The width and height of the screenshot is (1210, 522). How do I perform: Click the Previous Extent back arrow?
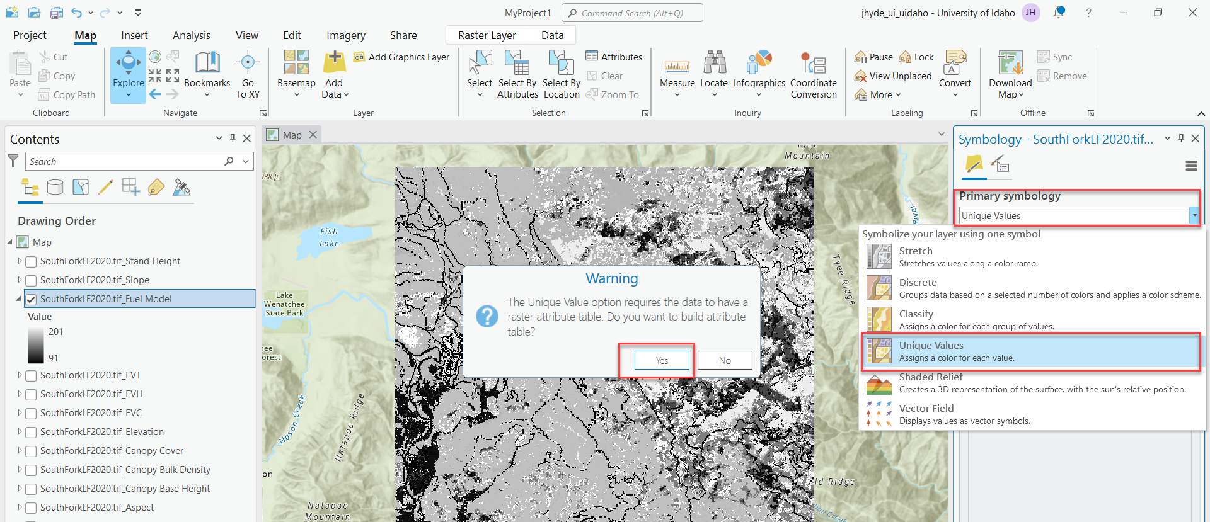[x=155, y=94]
